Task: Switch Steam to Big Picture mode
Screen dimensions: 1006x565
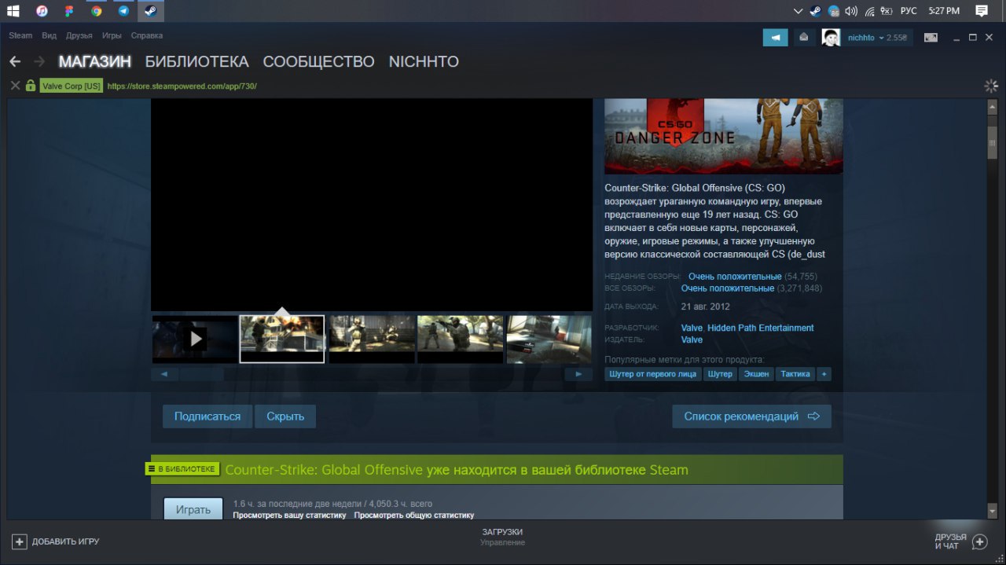Action: click(x=931, y=37)
